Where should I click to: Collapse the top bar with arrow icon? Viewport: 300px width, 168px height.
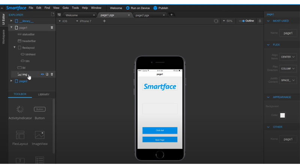[2, 8]
